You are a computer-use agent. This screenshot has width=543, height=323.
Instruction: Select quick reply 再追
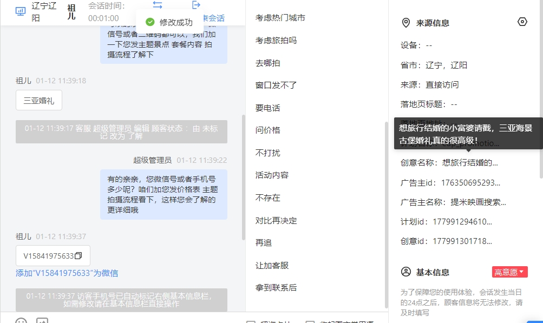(264, 243)
